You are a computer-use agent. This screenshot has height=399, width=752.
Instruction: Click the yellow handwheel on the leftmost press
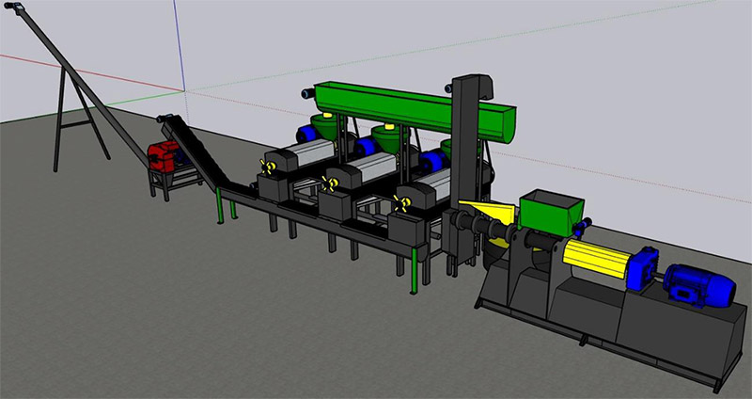click(270, 168)
